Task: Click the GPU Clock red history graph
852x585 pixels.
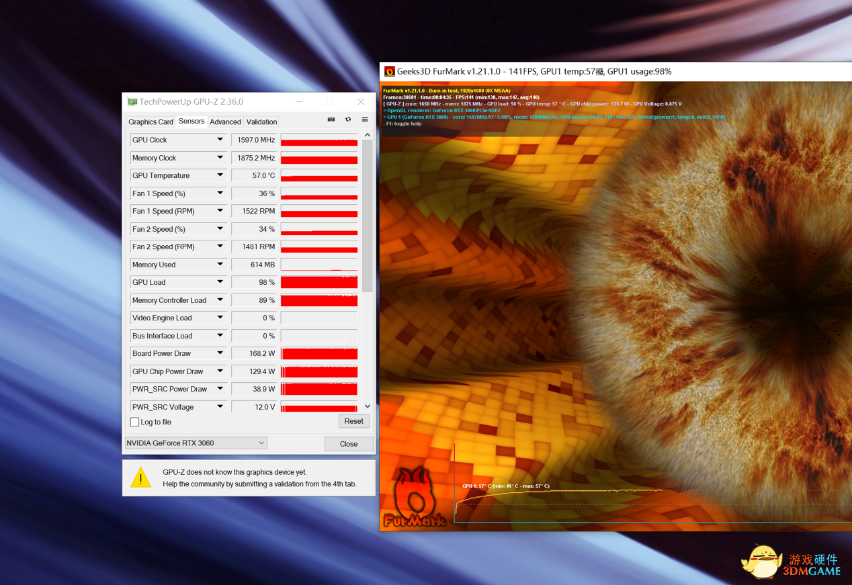Action: click(319, 140)
